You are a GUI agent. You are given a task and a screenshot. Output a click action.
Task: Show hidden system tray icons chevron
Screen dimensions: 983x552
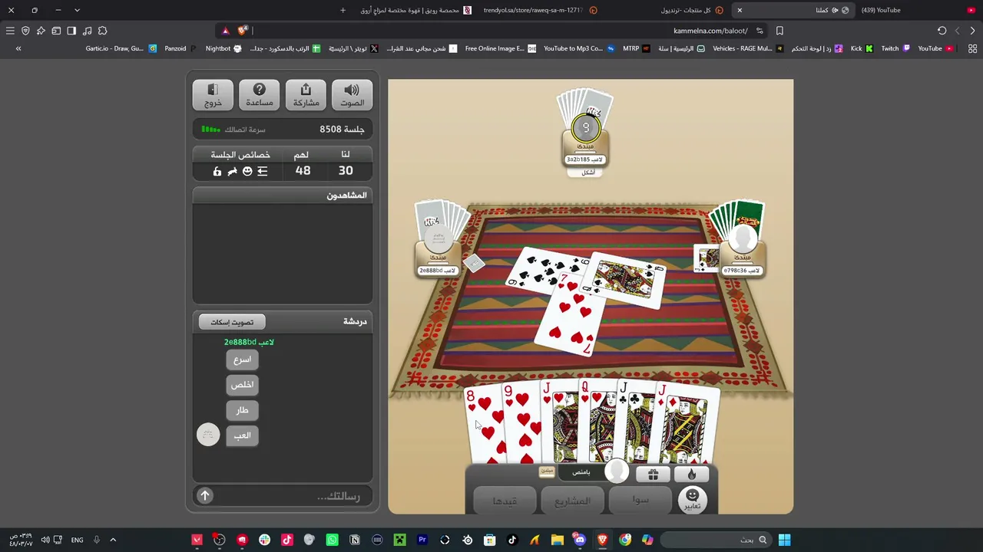(x=112, y=540)
